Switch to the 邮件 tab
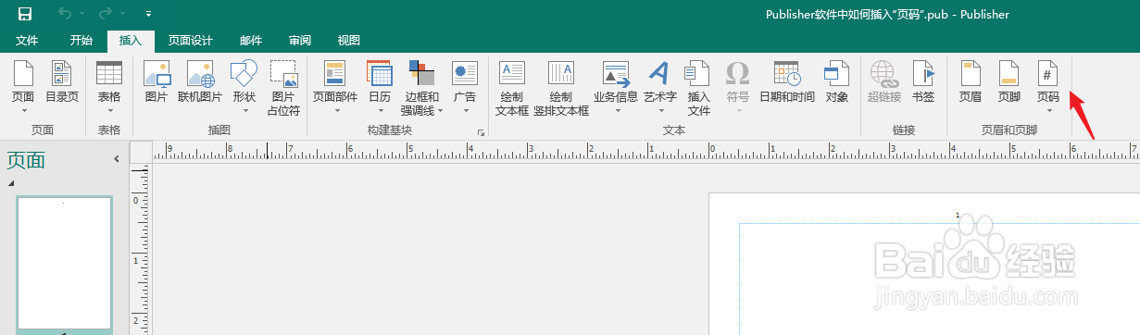 (250, 41)
